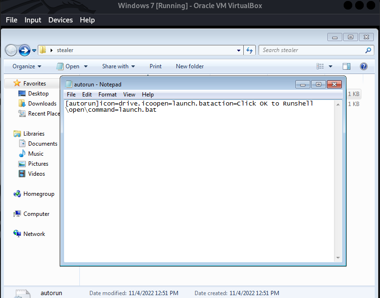
Task: Click Notepad scrollbar up arrow
Action: (x=338, y=104)
